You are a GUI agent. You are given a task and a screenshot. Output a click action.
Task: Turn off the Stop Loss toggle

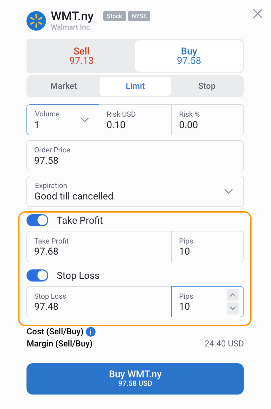point(38,275)
